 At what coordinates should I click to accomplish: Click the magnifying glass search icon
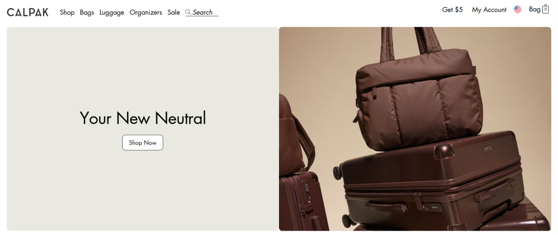coord(188,13)
